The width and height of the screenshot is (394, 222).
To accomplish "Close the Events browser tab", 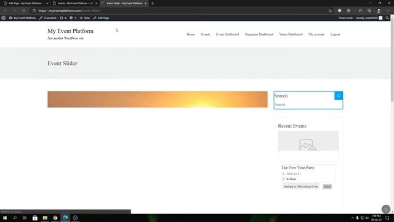I will pos(96,3).
